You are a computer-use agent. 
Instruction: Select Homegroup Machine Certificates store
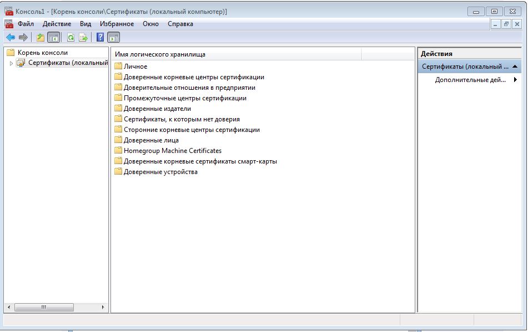pyautogui.click(x=173, y=151)
